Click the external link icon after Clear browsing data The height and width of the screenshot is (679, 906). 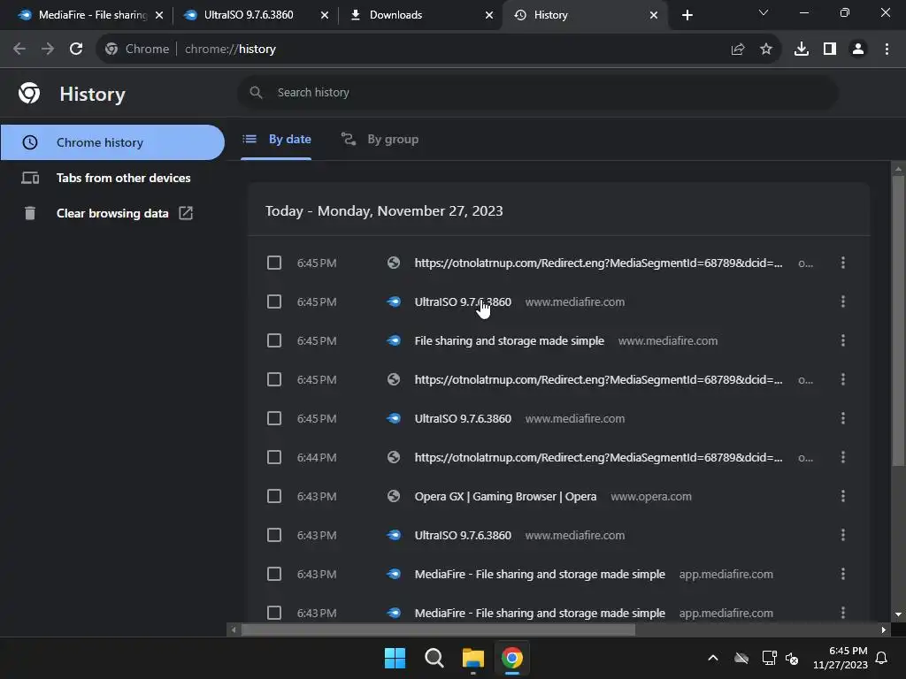[x=186, y=213]
